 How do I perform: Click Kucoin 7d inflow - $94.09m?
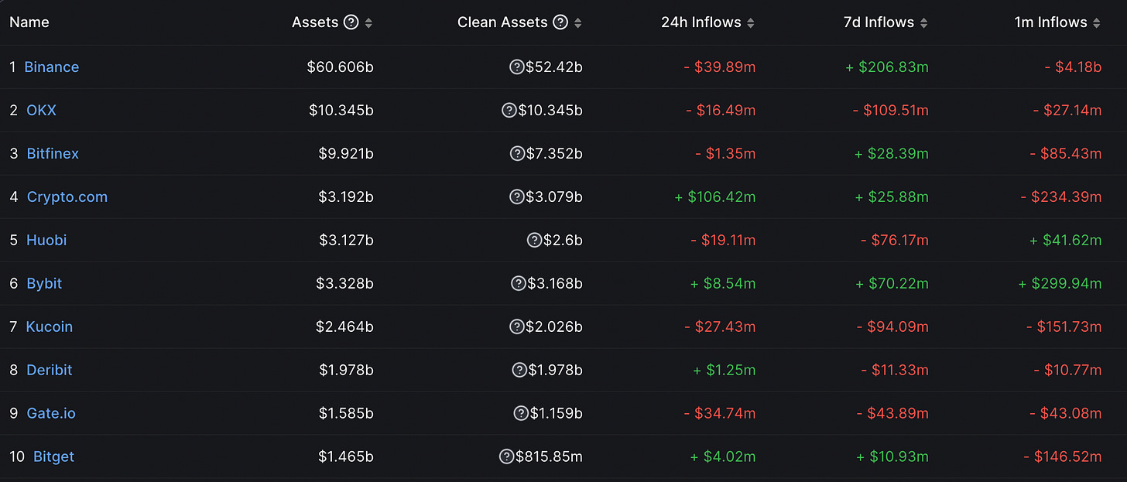(892, 327)
